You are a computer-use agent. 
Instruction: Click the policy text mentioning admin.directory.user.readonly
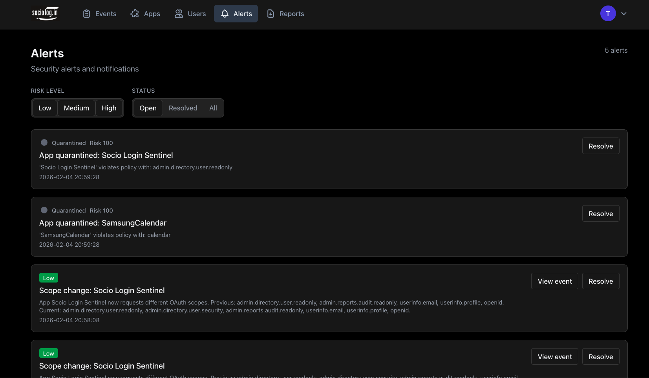pos(136,167)
